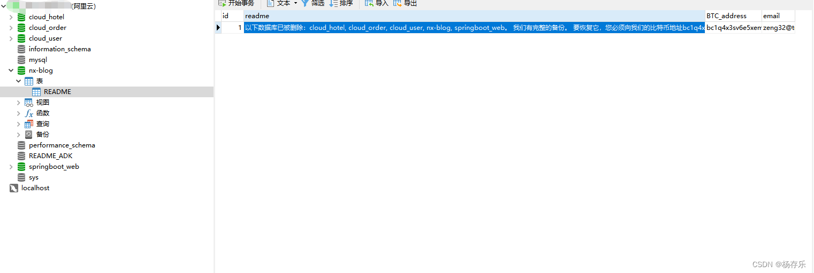This screenshot has width=814, height=273.
Task: Select the cloud_order database icon
Action: (x=21, y=28)
